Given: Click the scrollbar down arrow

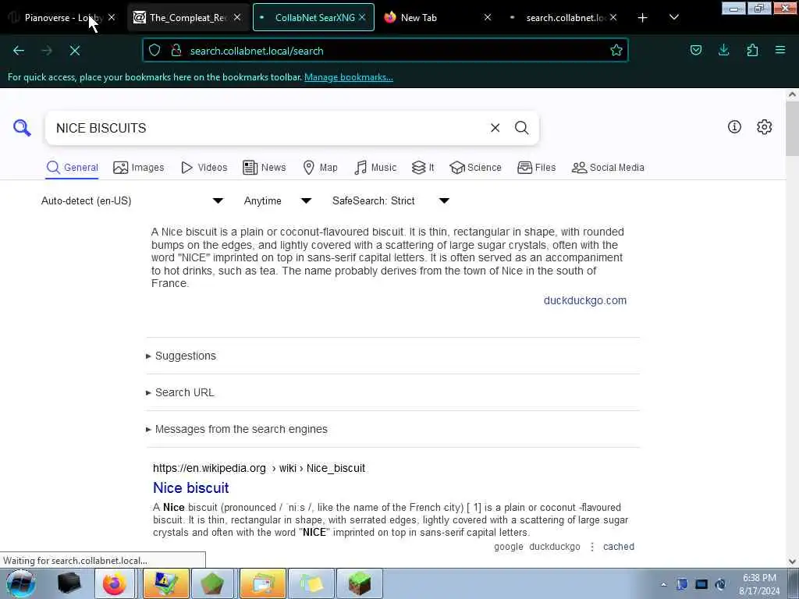Looking at the screenshot, I should (x=792, y=562).
